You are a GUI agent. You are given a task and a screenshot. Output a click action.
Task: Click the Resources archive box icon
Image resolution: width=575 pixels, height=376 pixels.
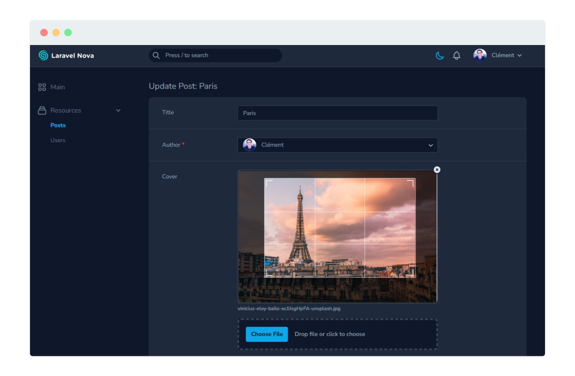pyautogui.click(x=42, y=110)
